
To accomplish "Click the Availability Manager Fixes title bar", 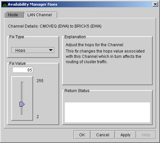I will [78, 4].
